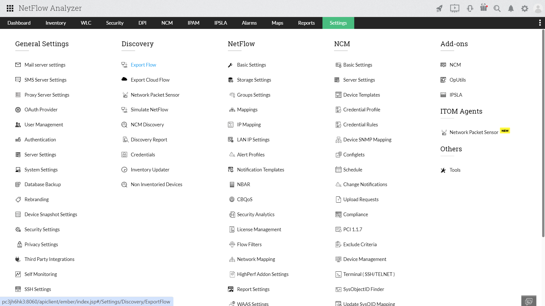Open the chat support icon at bottom right
This screenshot has width=545, height=306.
pyautogui.click(x=529, y=301)
